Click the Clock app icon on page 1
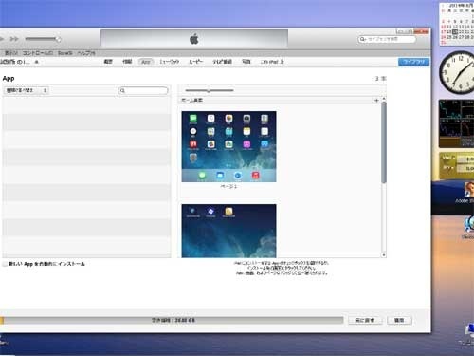474x356 pixels. [x=193, y=131]
